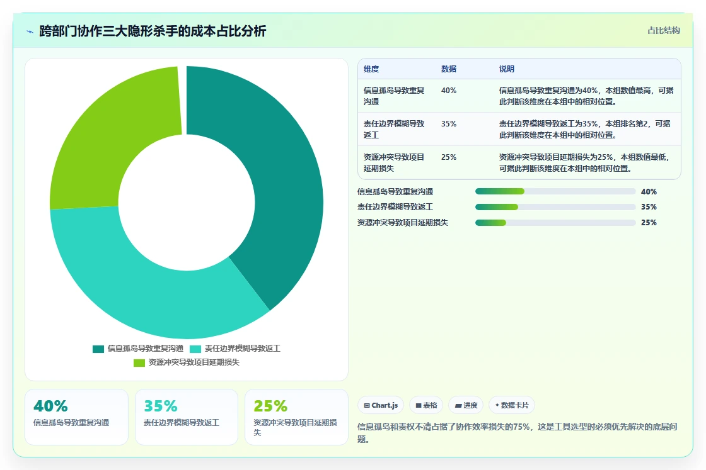Click the lightning icon beside the title
Screen dimensions: 706x470
click(x=30, y=31)
